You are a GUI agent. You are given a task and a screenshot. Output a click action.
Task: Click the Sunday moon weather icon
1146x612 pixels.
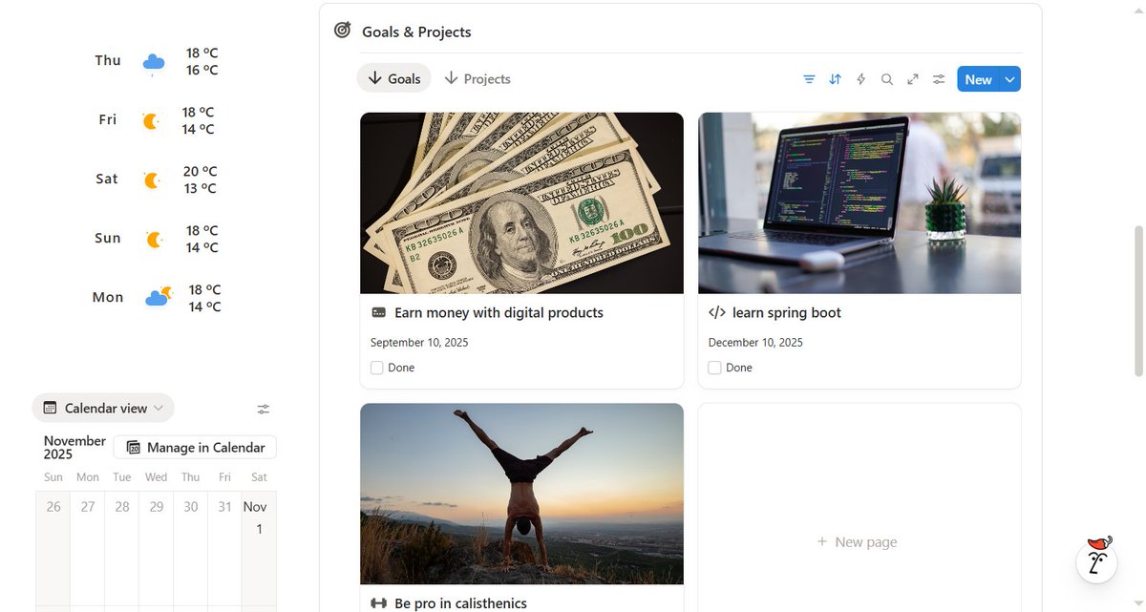154,239
